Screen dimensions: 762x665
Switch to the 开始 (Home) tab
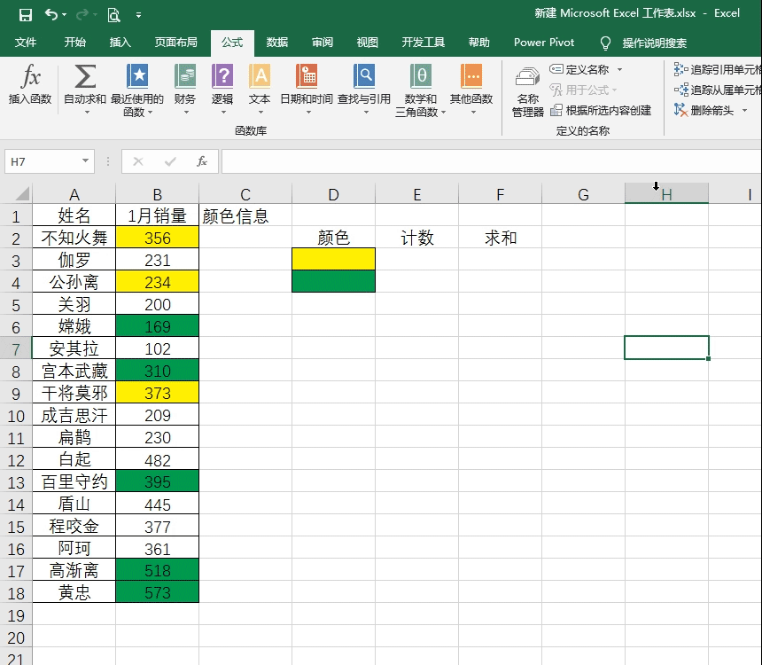[74, 43]
